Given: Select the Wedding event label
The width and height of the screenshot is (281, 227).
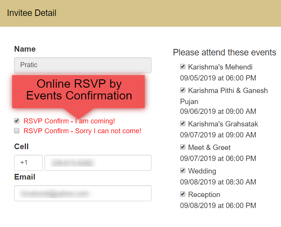Looking at the screenshot, I should click(x=202, y=171).
